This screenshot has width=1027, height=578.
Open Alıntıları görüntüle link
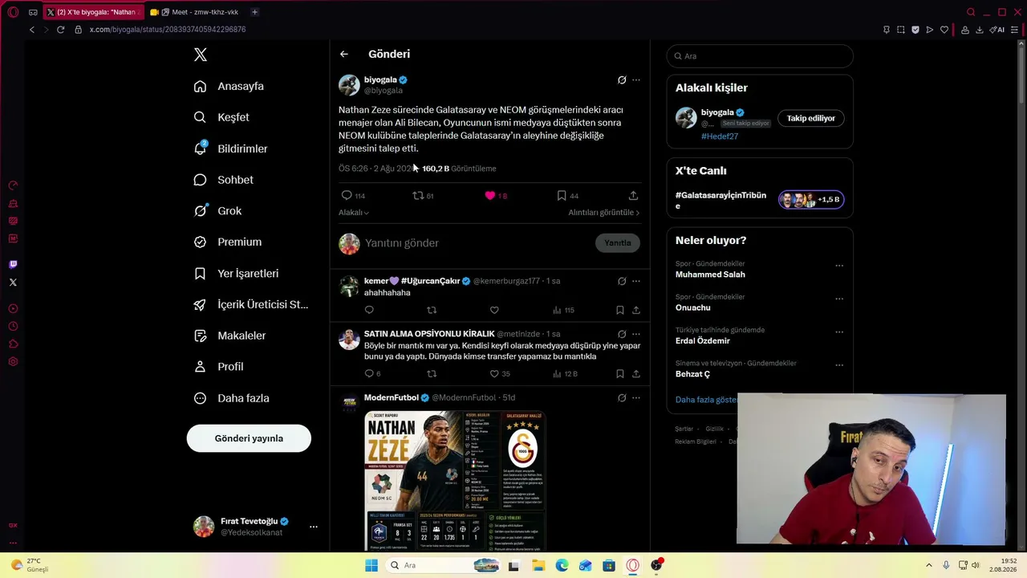(604, 213)
